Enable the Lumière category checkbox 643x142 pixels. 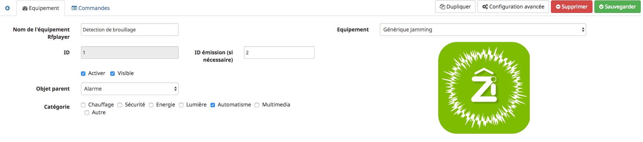tap(181, 105)
